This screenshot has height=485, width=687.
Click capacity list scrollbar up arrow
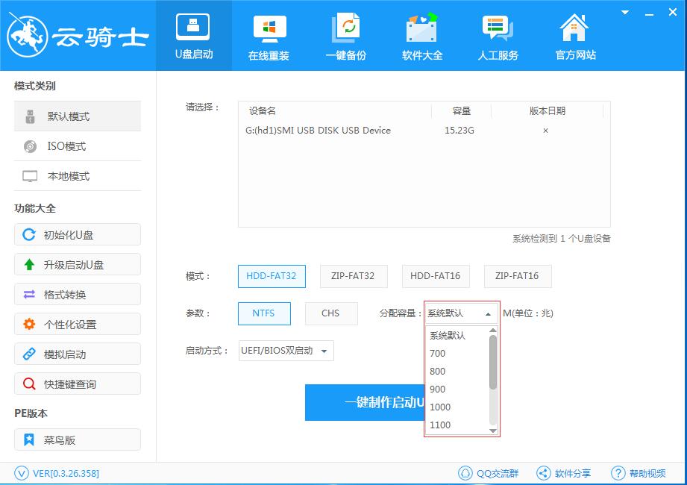click(x=493, y=331)
